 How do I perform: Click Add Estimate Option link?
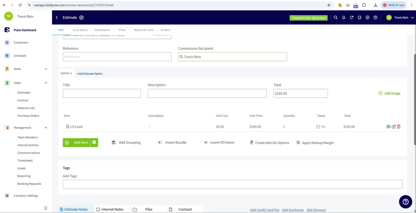tap(89, 74)
